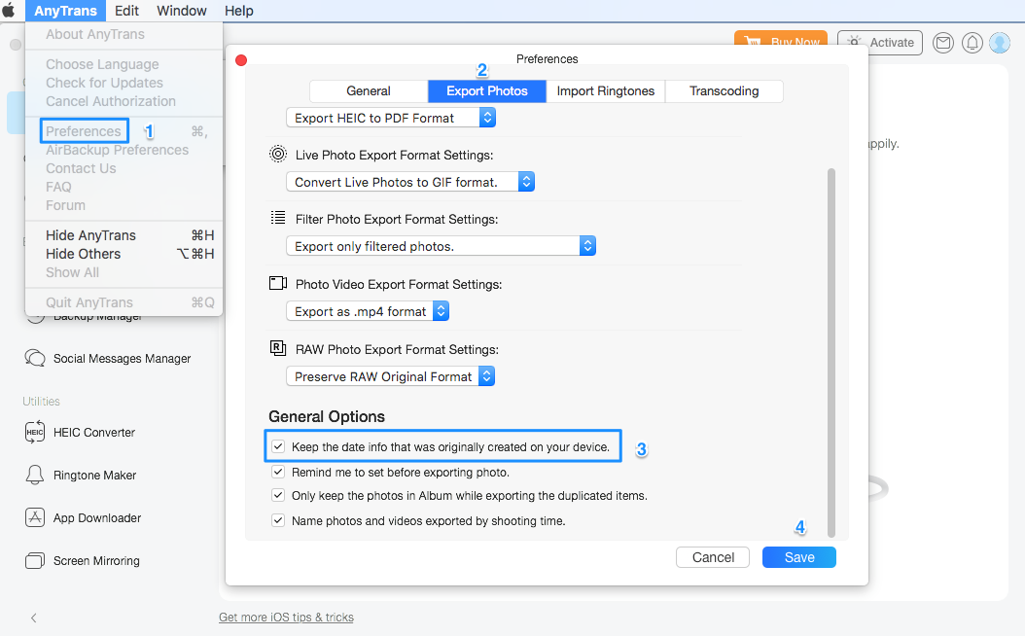Collapse sidebar with the back chevron
The image size is (1025, 636).
point(33,618)
